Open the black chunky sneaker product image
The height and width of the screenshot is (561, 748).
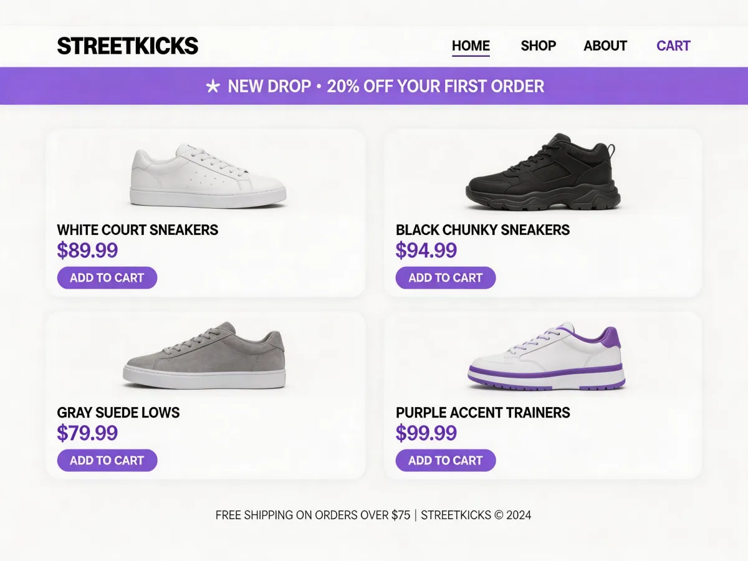543,173
